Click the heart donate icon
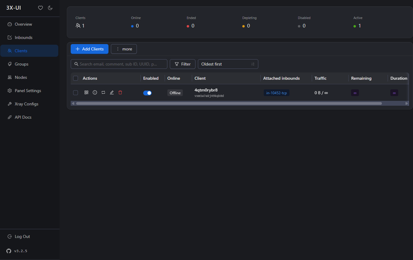The image size is (413, 260). [x=40, y=8]
